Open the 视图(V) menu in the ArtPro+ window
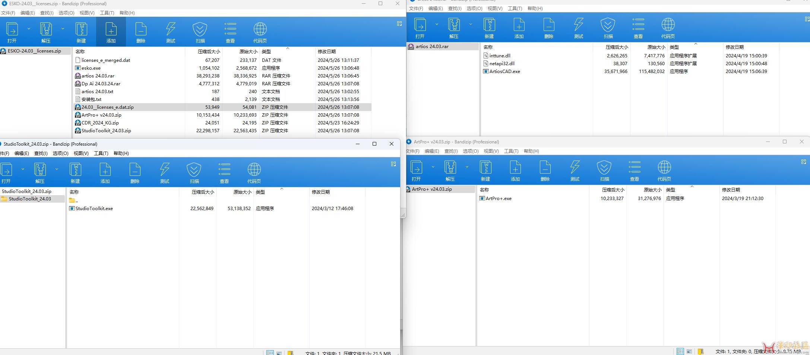Viewport: 810px width, 355px height. coord(491,151)
